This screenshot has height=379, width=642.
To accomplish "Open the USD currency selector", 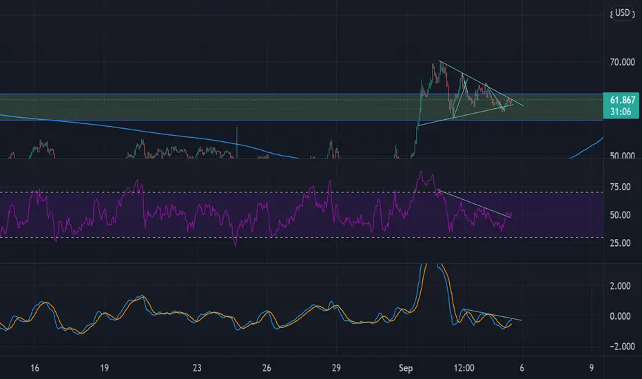I will [x=622, y=12].
